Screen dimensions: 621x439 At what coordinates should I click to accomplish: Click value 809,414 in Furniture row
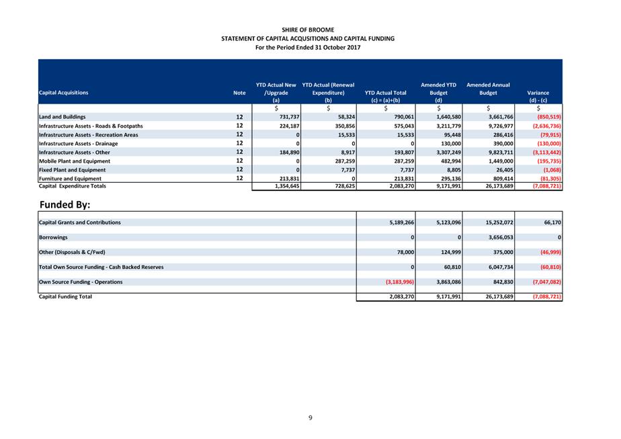click(503, 178)
